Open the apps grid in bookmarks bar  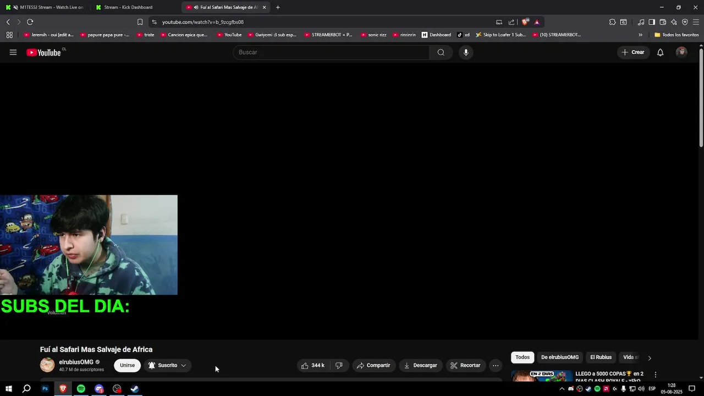[x=9, y=35]
